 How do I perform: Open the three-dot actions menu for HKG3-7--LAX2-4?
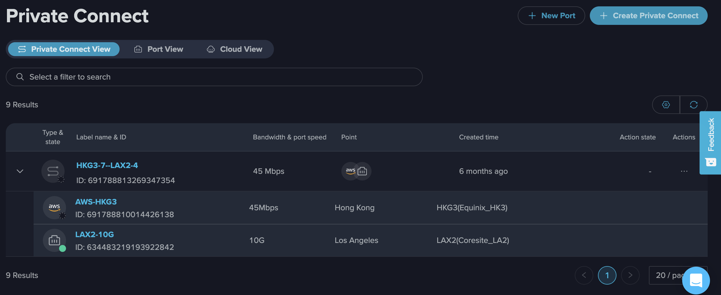(x=684, y=171)
